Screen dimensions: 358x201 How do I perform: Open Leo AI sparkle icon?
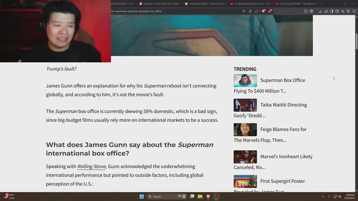[x=343, y=11]
